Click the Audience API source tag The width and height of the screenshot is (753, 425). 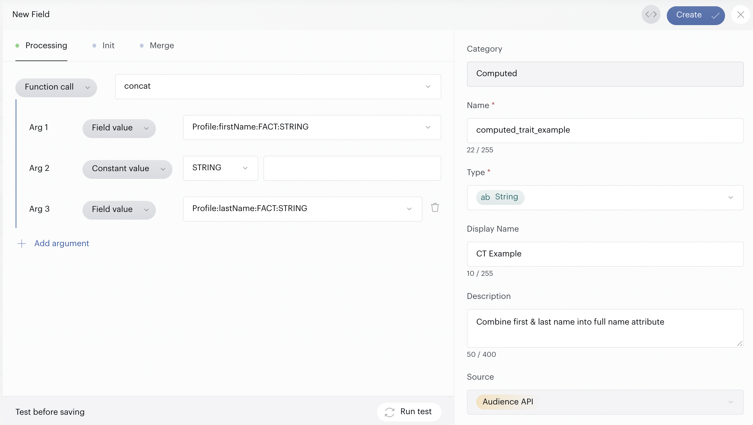tap(508, 402)
